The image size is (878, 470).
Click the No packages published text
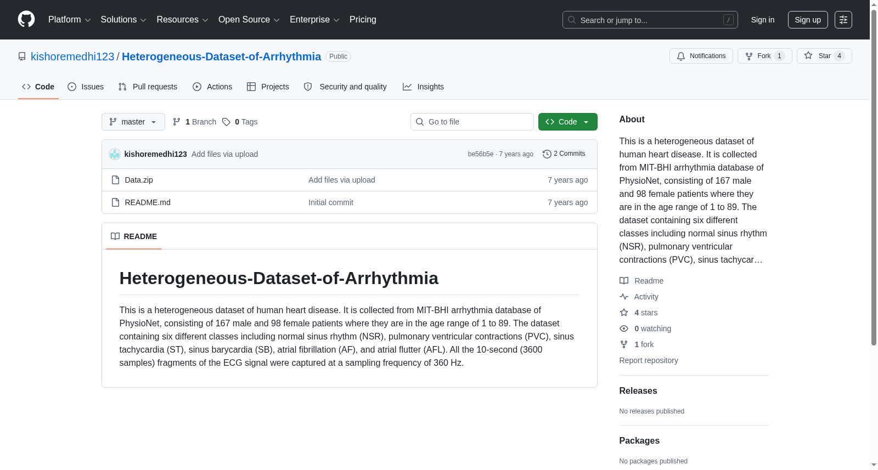(654, 461)
